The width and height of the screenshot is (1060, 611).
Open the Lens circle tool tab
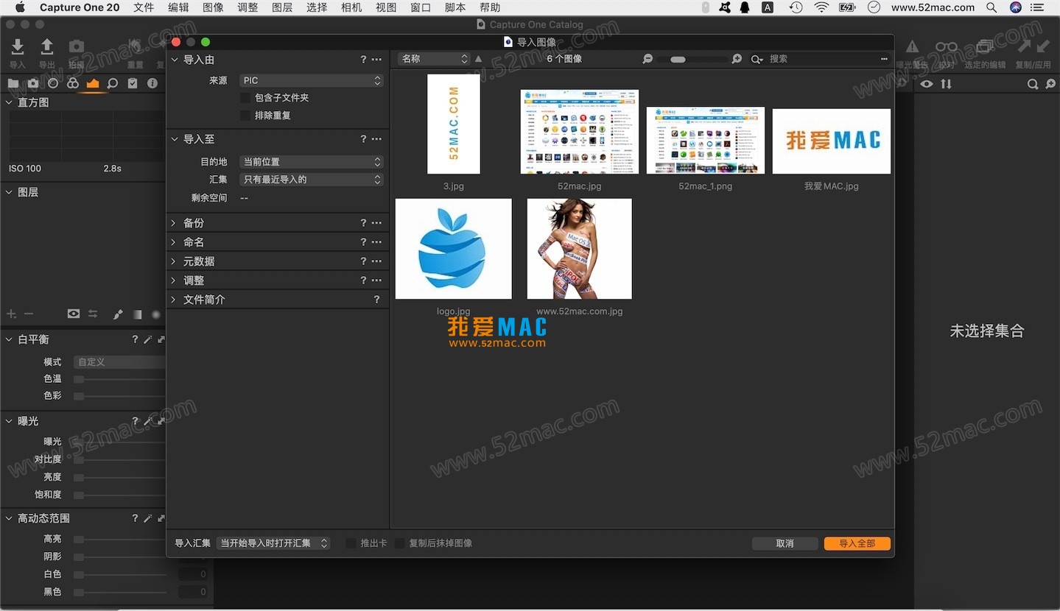pos(53,83)
